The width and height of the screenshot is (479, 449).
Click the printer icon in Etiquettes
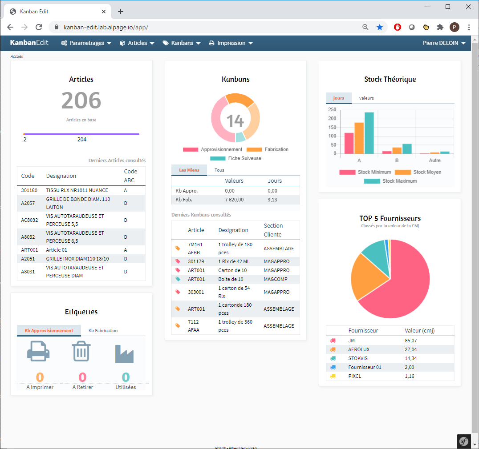[38, 353]
